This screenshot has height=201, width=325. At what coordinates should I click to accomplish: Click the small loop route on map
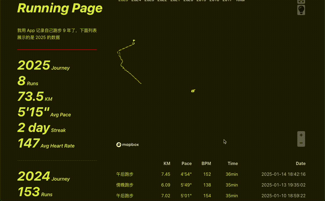pos(193,91)
